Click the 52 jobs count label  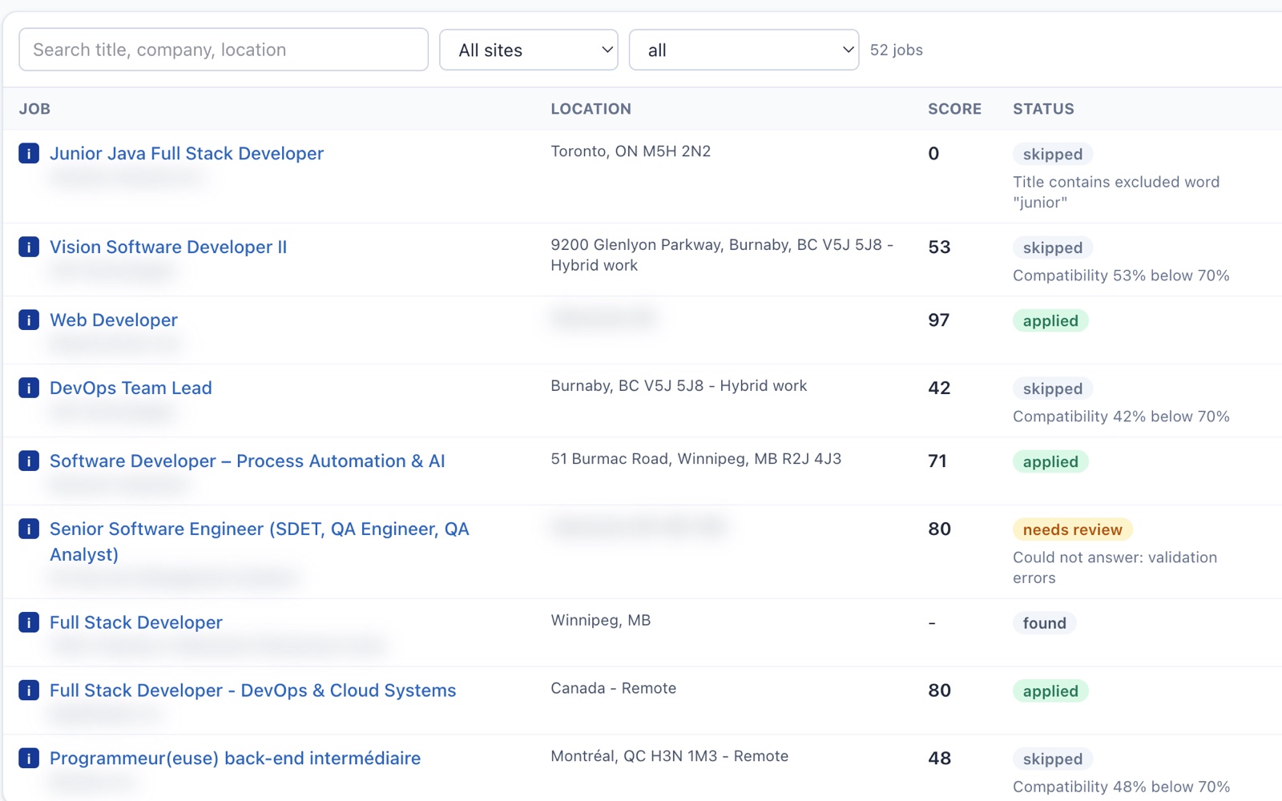(897, 50)
